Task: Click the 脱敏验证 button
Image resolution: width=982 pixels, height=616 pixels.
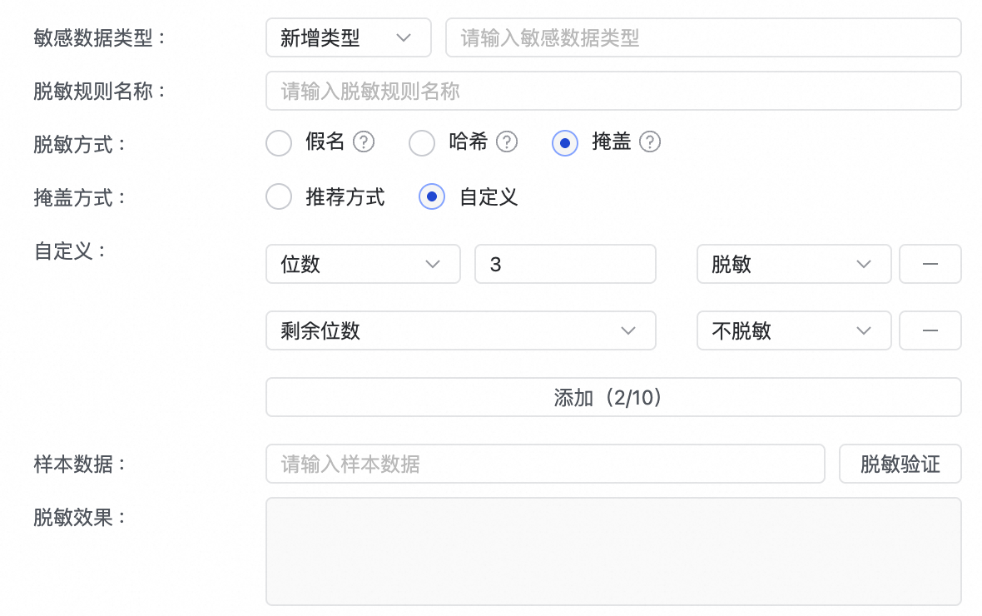Action: click(900, 464)
